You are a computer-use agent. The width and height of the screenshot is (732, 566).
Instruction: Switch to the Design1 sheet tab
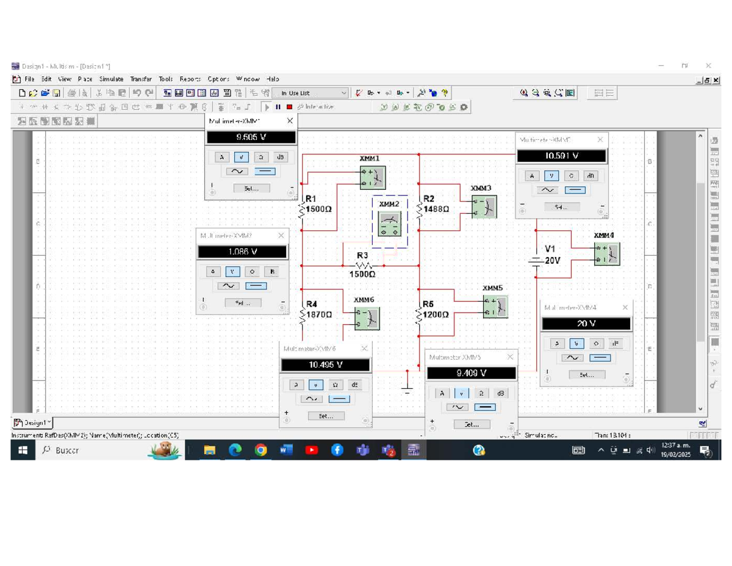33,423
